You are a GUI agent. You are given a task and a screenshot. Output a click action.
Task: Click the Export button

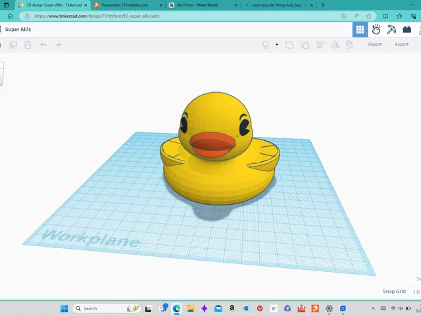(x=402, y=45)
